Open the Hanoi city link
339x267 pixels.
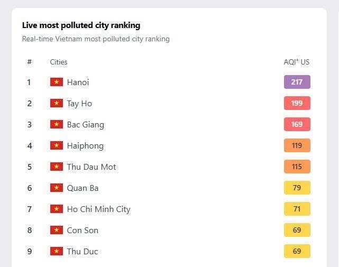[78, 82]
